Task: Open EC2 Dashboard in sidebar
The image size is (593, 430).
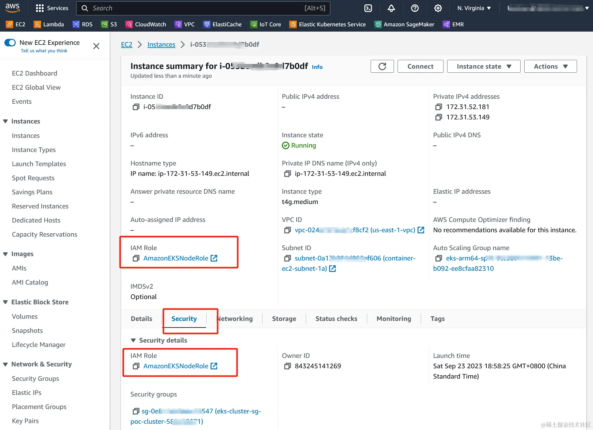Action: click(34, 73)
